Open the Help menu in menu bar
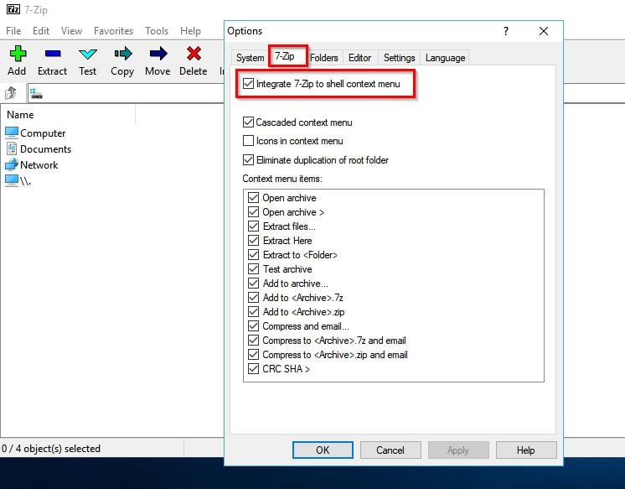This screenshot has width=625, height=489. (190, 31)
